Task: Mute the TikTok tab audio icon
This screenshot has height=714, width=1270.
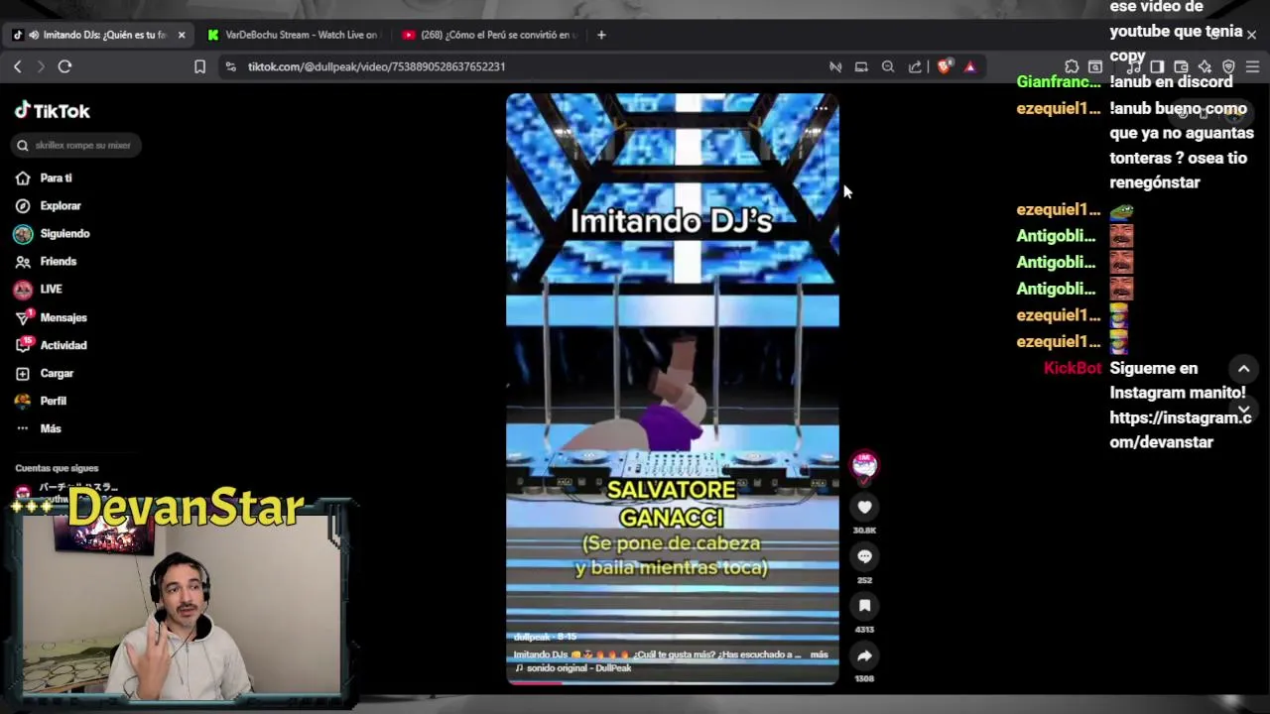Action: point(34,35)
